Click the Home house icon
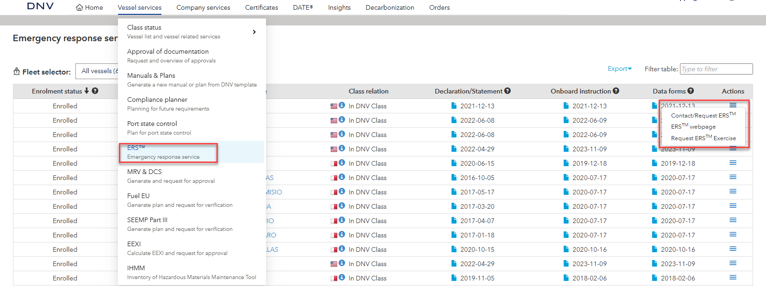766x286 pixels. (80, 7)
